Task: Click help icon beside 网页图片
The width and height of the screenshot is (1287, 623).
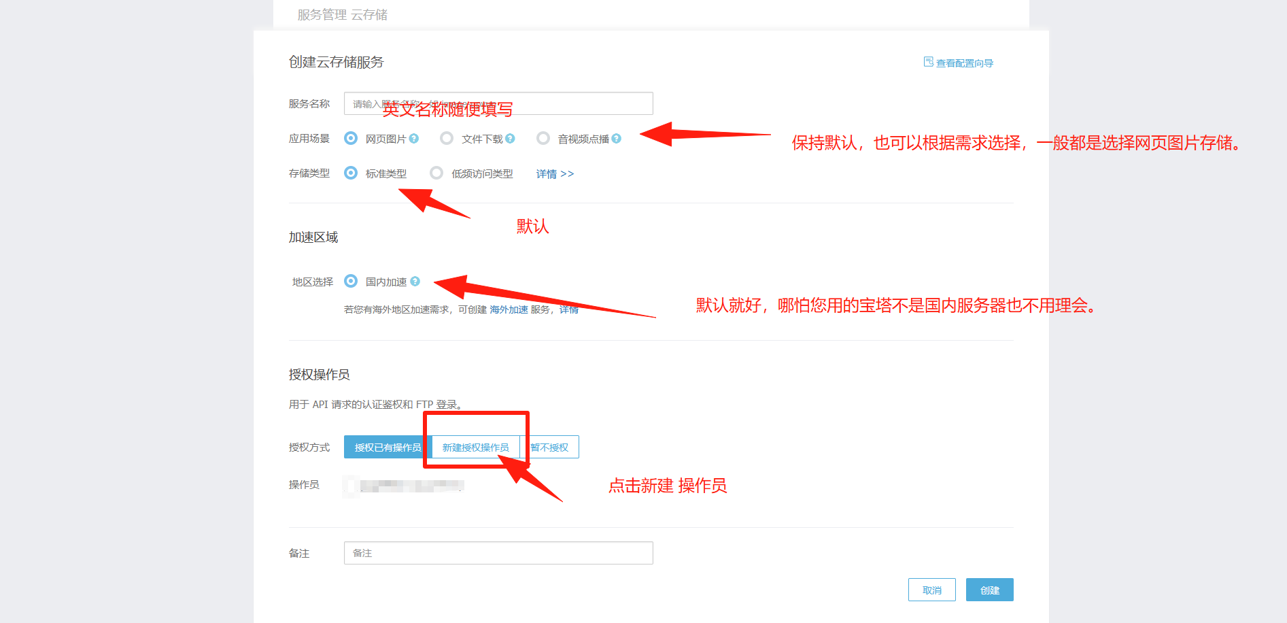Action: (414, 139)
